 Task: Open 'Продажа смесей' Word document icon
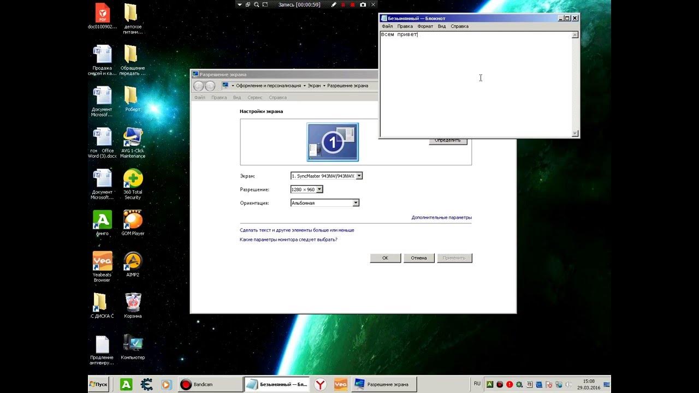coord(102,60)
